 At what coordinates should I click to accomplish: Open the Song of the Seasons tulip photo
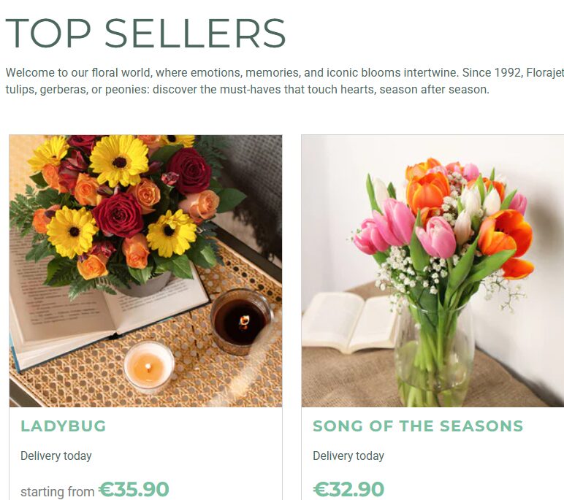[x=432, y=270]
